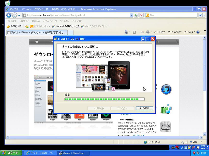The width and height of the screenshot is (209, 156).
Task: Click the magnifier search button beside Bing
Action: [200, 15]
